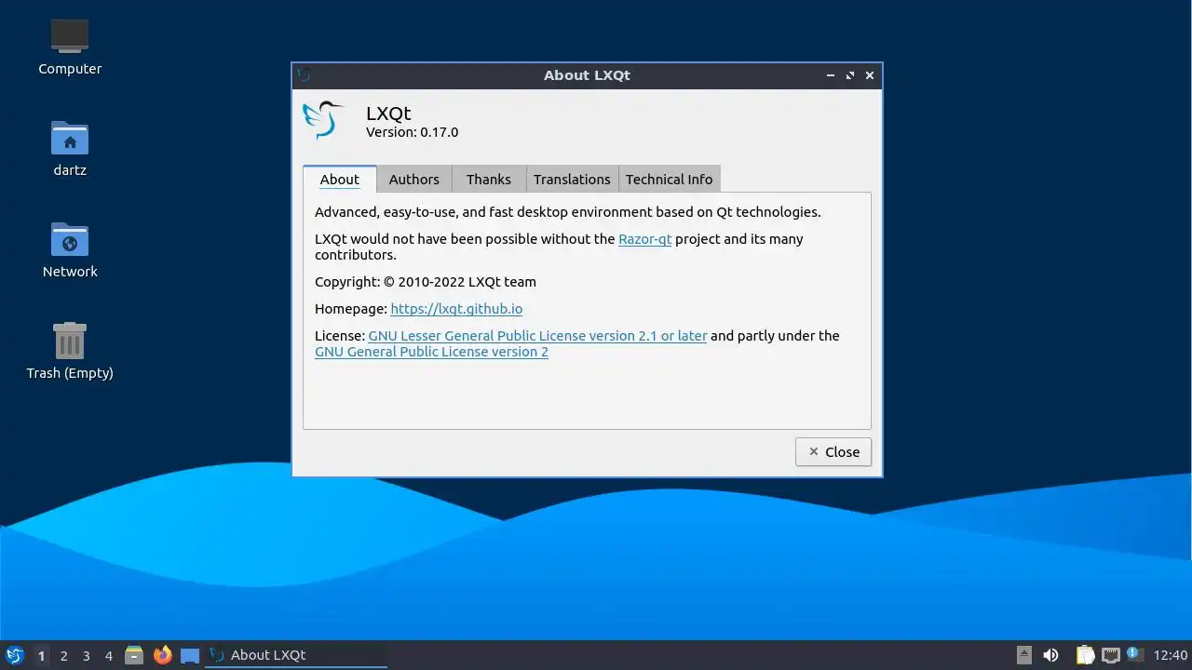The width and height of the screenshot is (1192, 670).
Task: Open the clipboard manager tray icon
Action: click(x=1085, y=655)
